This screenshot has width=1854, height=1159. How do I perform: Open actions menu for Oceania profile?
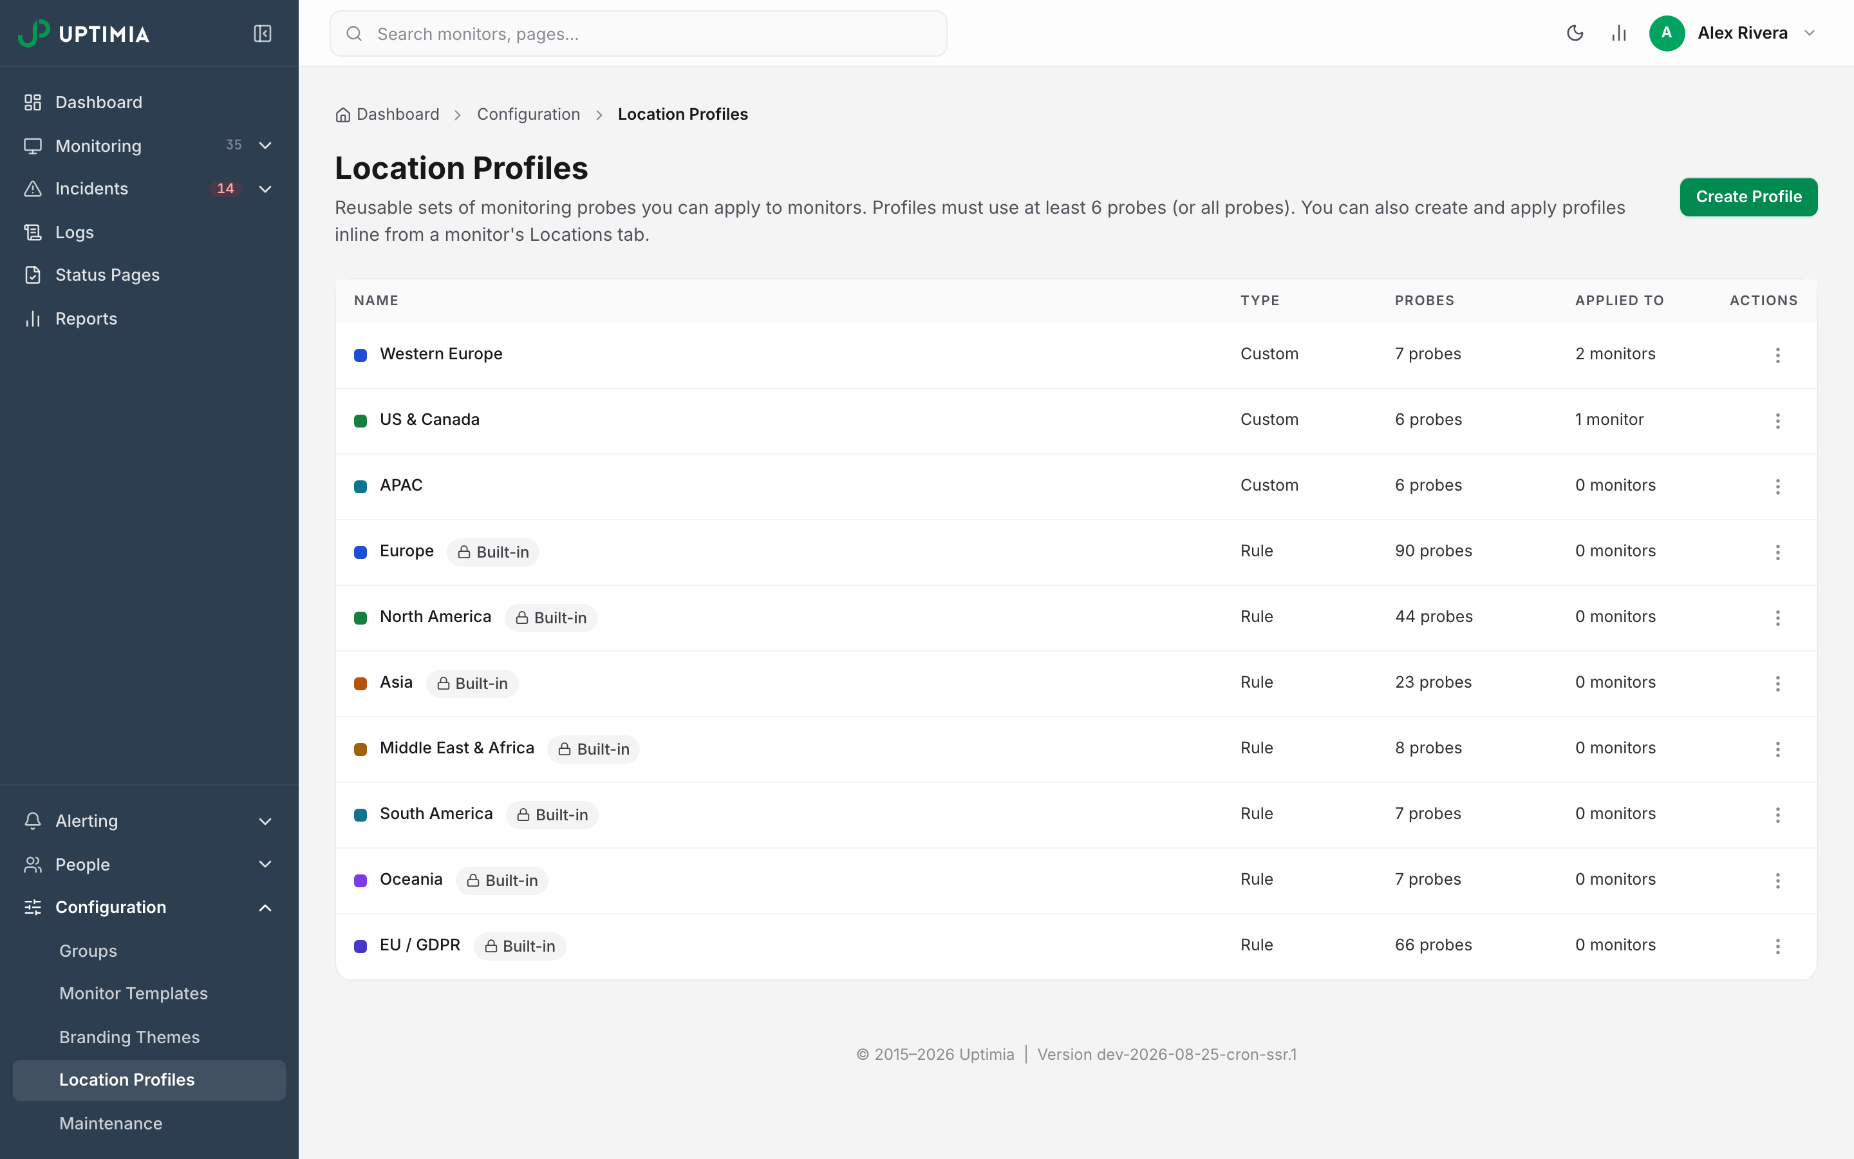(x=1777, y=881)
